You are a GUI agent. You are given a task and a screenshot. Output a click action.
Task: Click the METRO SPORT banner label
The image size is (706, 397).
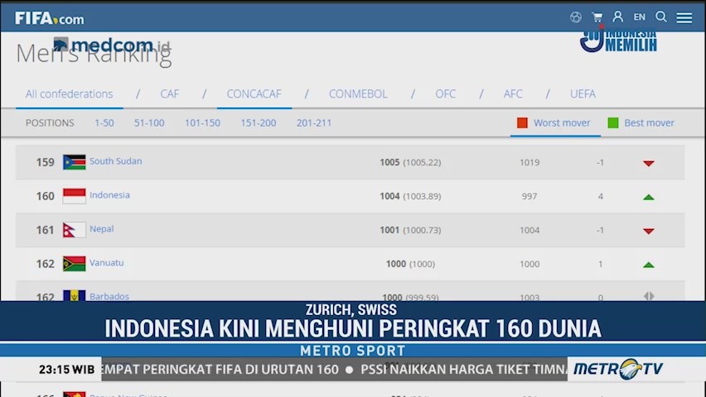(352, 351)
